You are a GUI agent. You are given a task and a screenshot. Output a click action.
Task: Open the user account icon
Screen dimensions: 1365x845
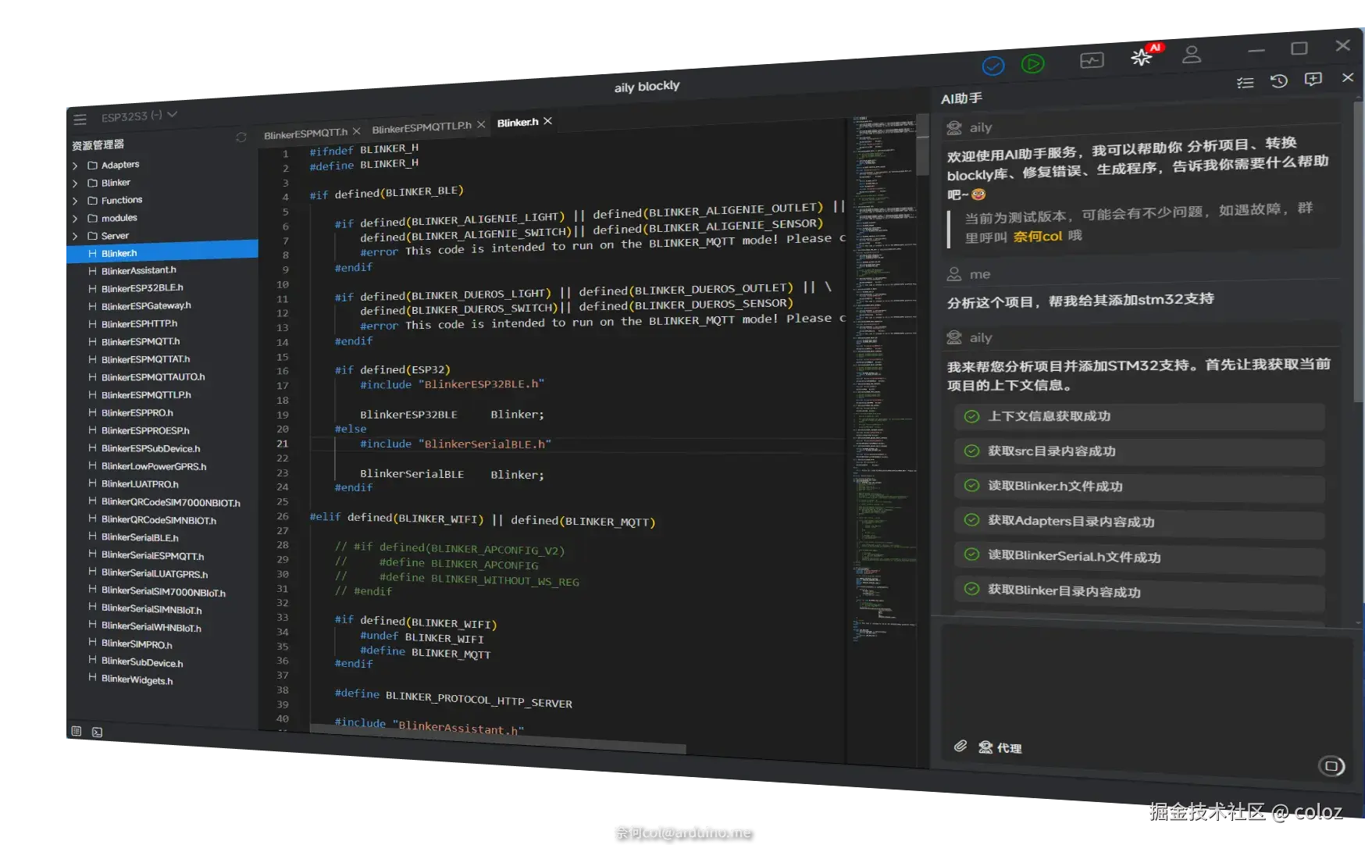[1192, 55]
